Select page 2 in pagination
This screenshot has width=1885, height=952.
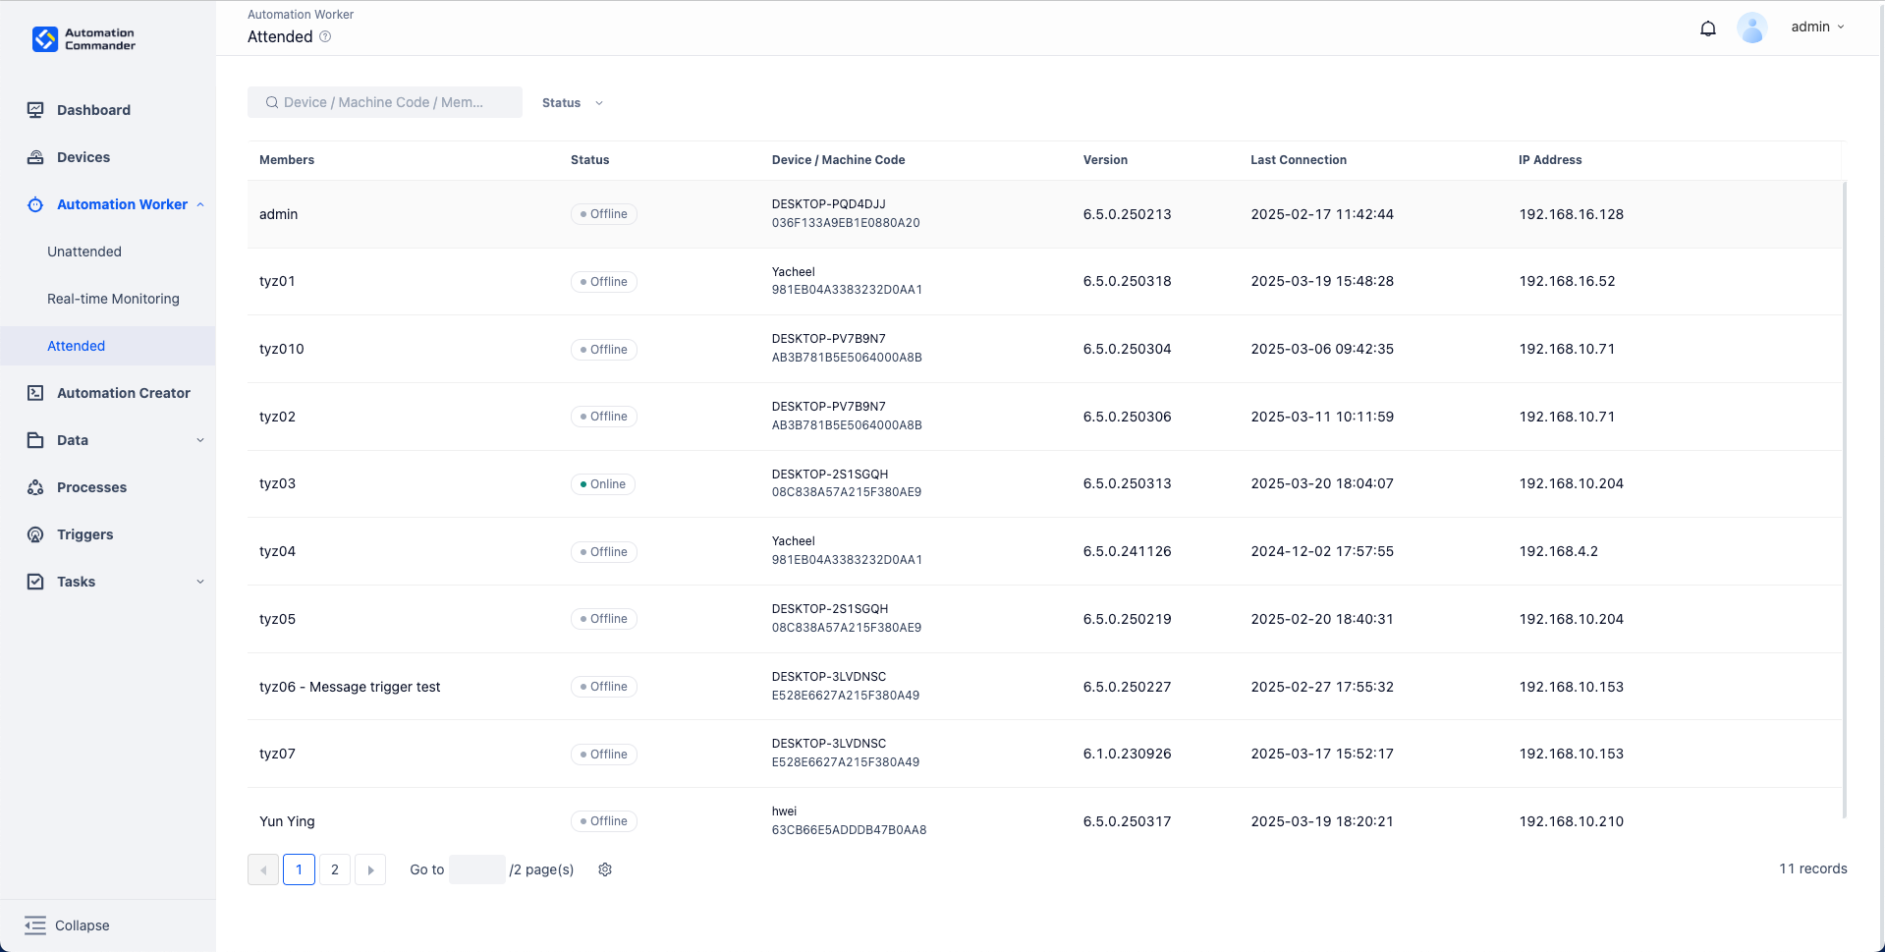335,869
